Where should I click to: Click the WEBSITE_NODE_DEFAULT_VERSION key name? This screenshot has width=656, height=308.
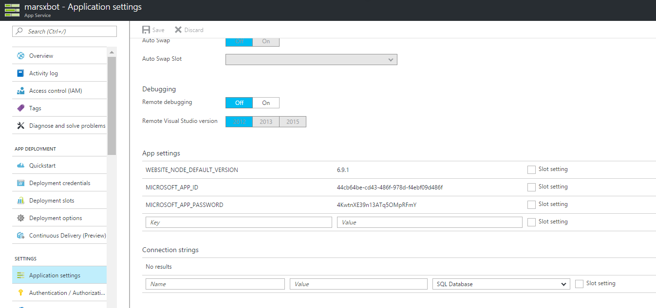pyautogui.click(x=192, y=170)
